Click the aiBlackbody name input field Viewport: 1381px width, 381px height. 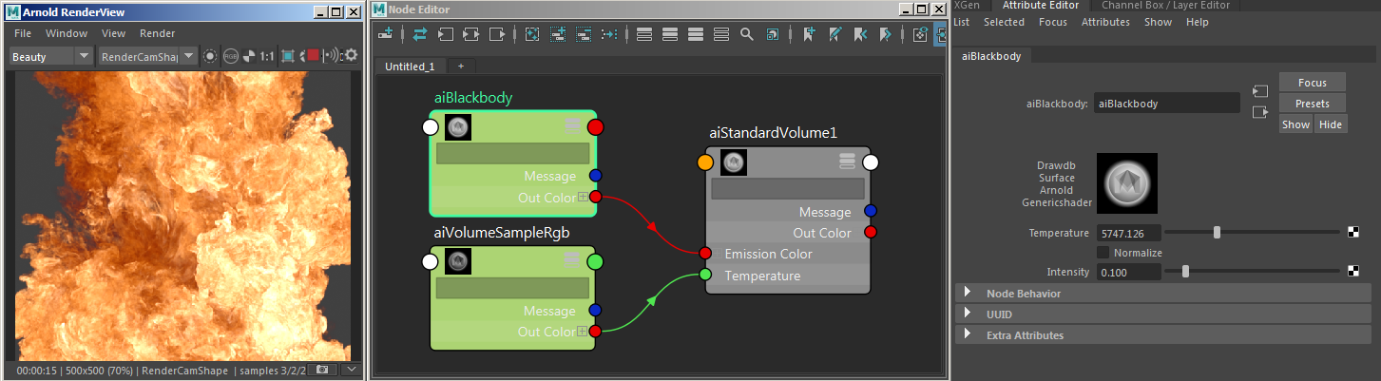tap(1166, 104)
